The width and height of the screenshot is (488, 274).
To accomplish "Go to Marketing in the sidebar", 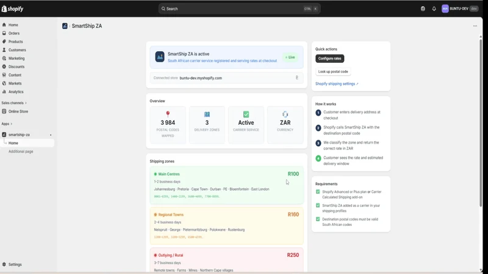I will 16,58.
